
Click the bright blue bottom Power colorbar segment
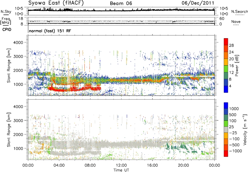(x=226, y=89)
